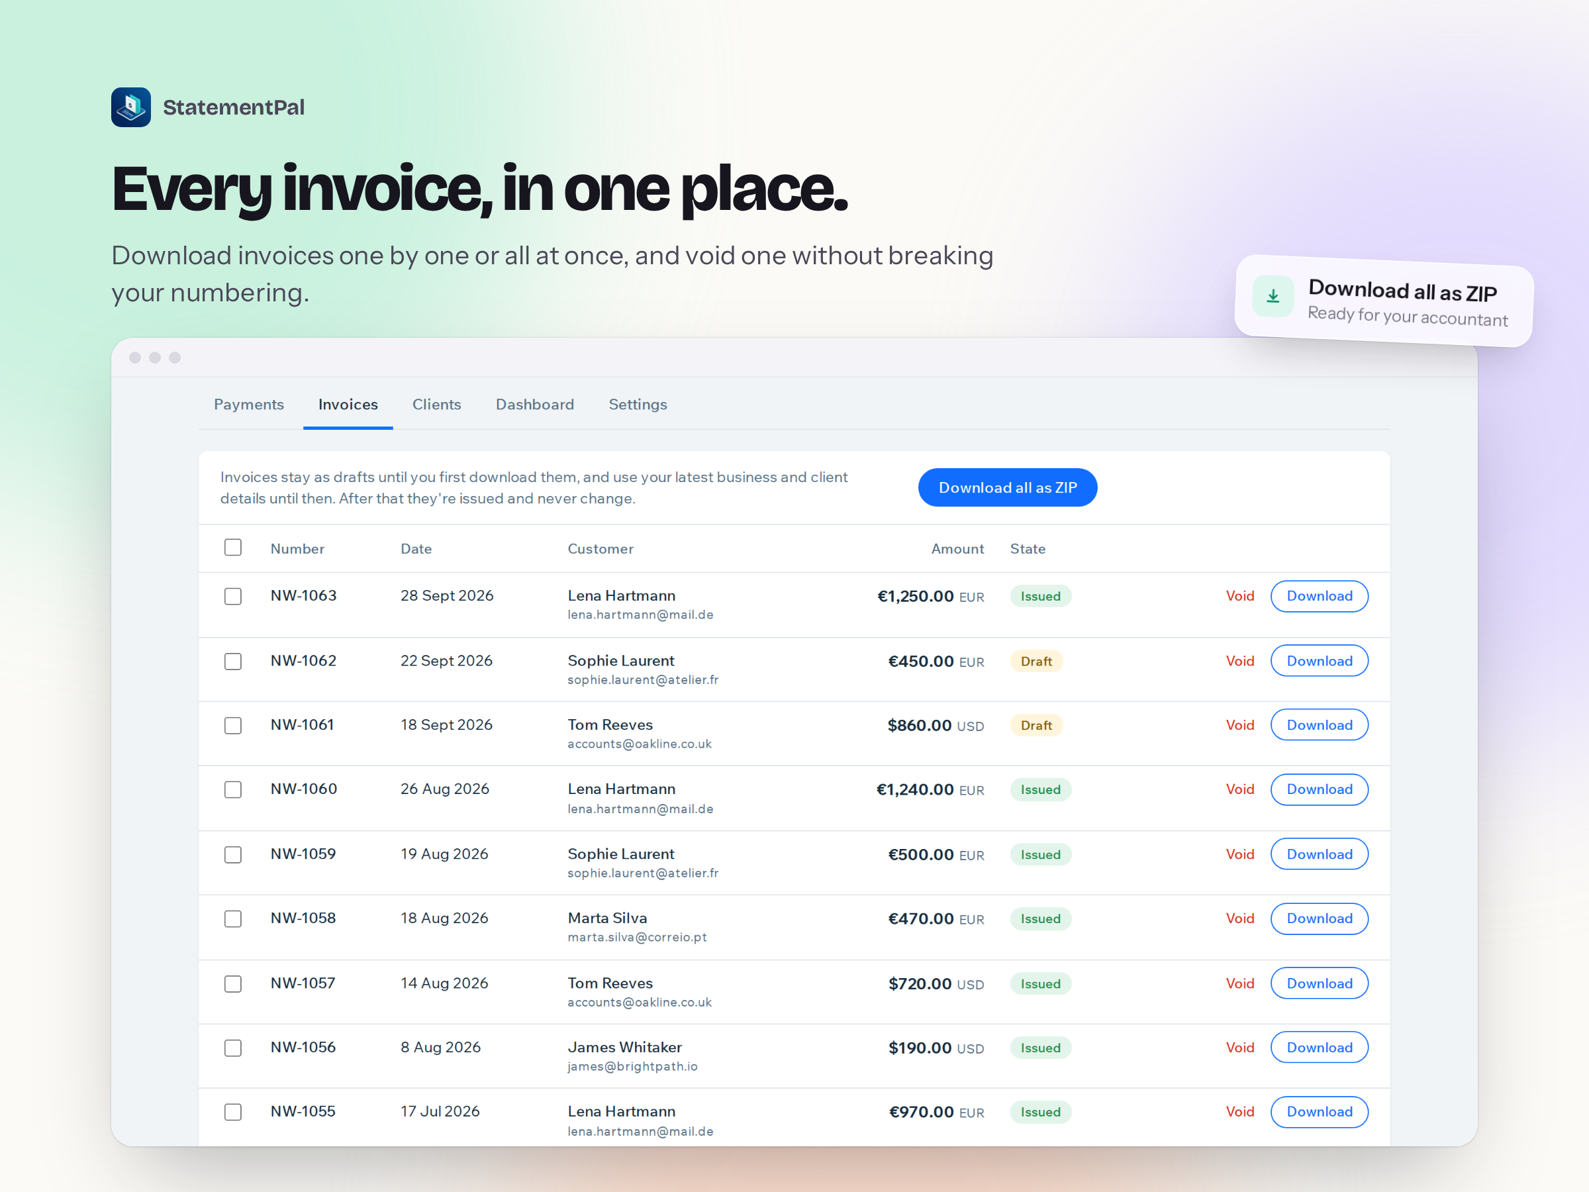Download invoice NW-1061 for Tom Reeves
The height and width of the screenshot is (1192, 1589).
(x=1319, y=725)
